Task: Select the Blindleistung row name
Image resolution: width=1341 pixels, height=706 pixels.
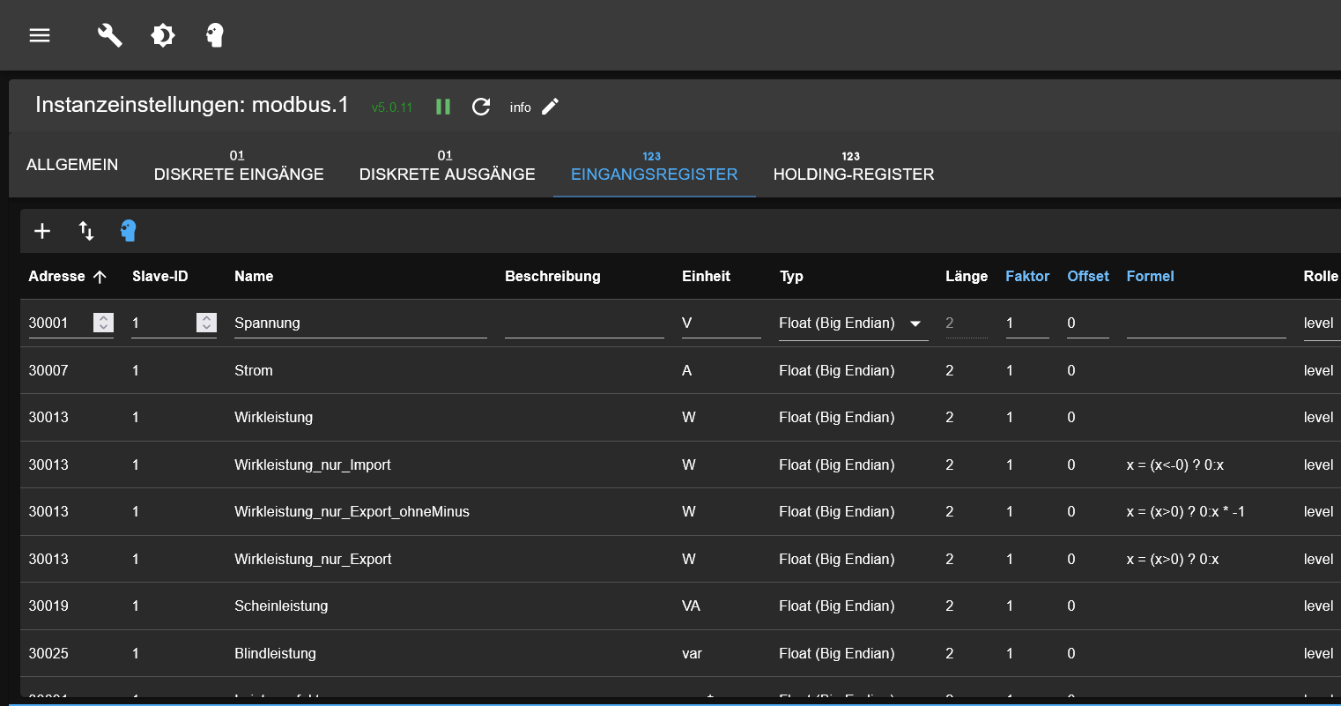Action: 275,654
